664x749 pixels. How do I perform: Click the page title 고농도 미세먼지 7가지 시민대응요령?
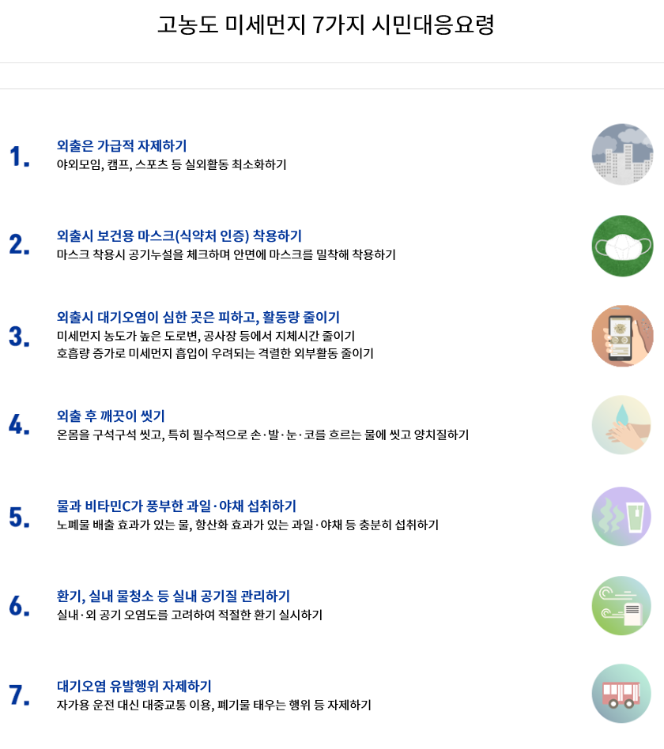pyautogui.click(x=326, y=26)
